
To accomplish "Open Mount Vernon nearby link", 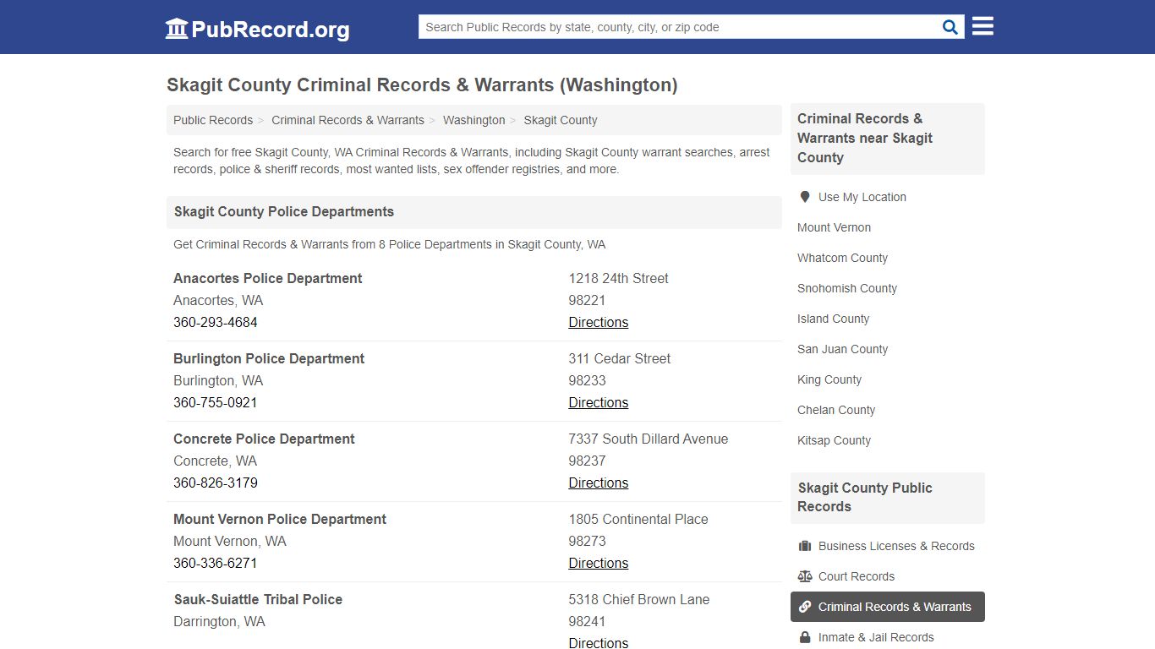I will [834, 227].
